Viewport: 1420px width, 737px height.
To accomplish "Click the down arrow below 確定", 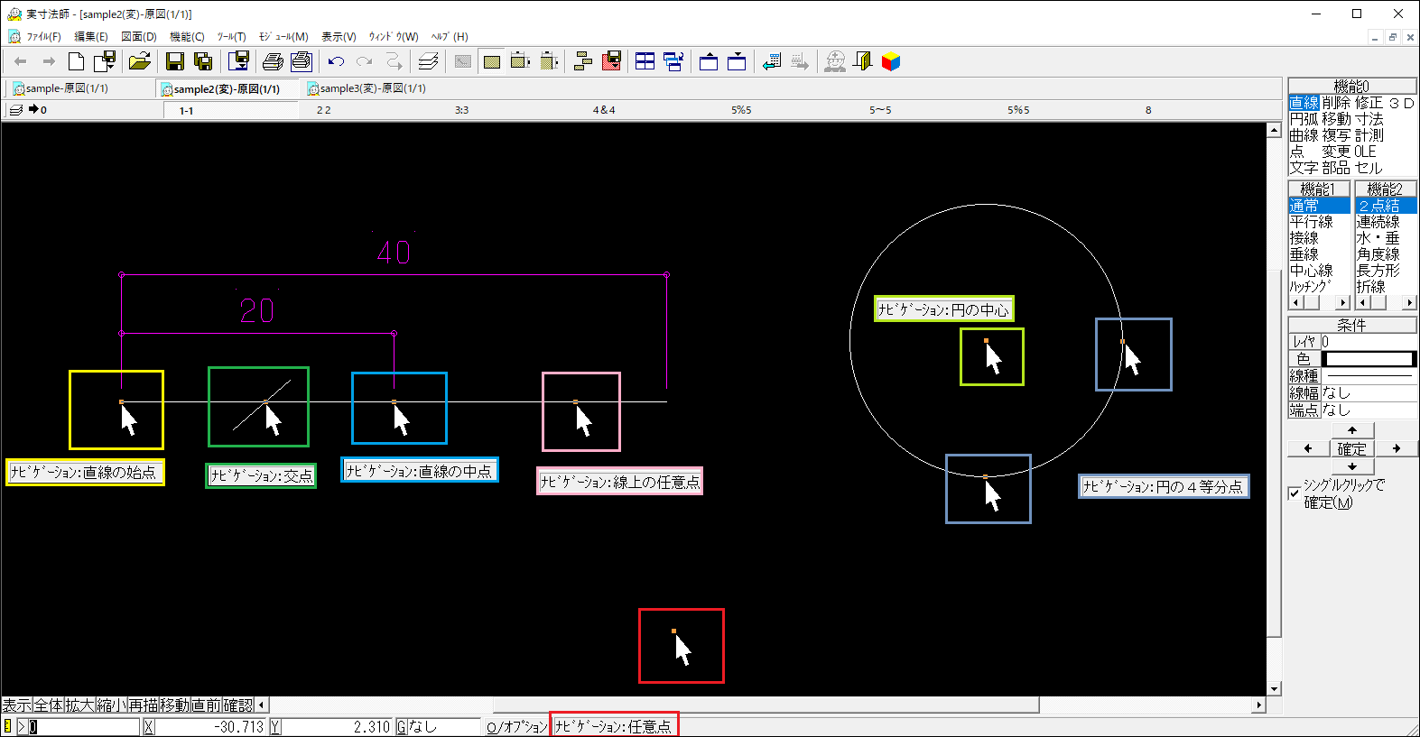I will pyautogui.click(x=1351, y=466).
